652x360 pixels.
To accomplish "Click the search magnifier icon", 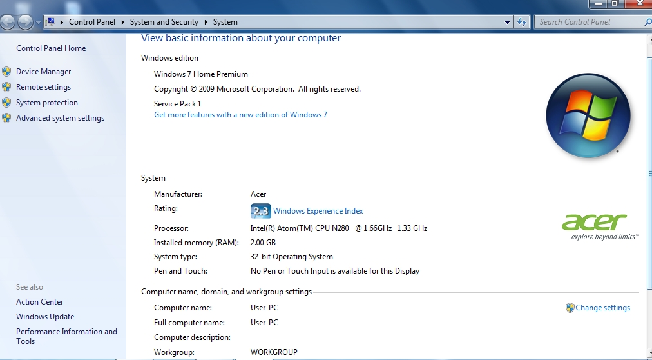I will (648, 22).
